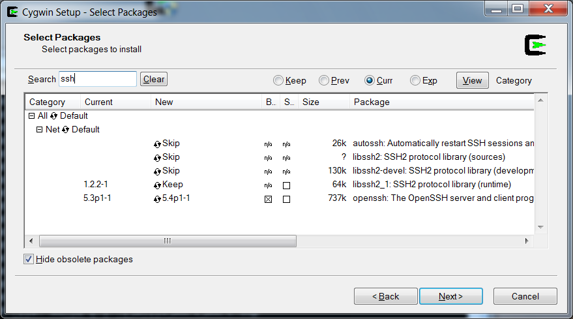This screenshot has height=319, width=573.
Task: Uncheck Hide obsolete packages
Action: (x=29, y=259)
